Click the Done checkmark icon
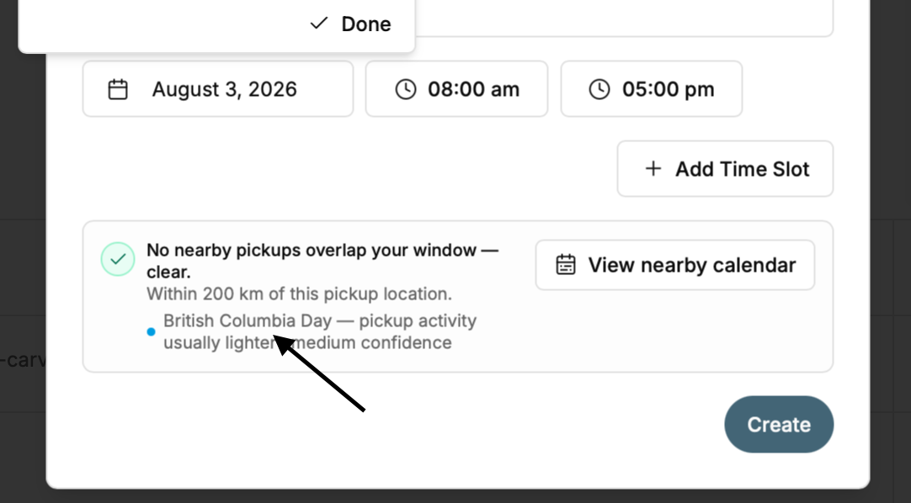Image resolution: width=911 pixels, height=503 pixels. pos(319,24)
